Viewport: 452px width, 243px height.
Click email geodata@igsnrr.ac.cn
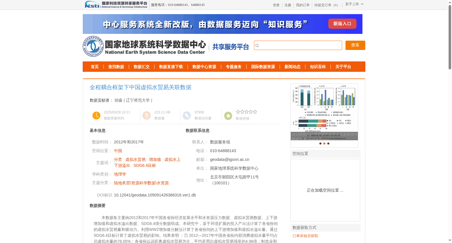click(230, 159)
